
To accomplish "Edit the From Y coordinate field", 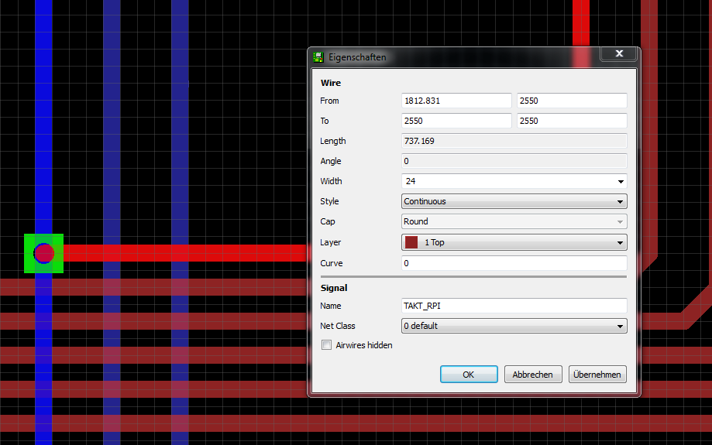I will coord(572,101).
